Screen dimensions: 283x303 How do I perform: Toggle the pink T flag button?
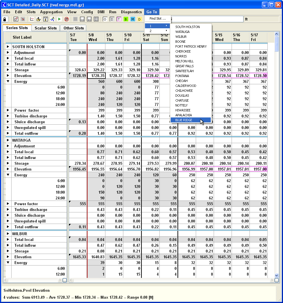[119, 19]
